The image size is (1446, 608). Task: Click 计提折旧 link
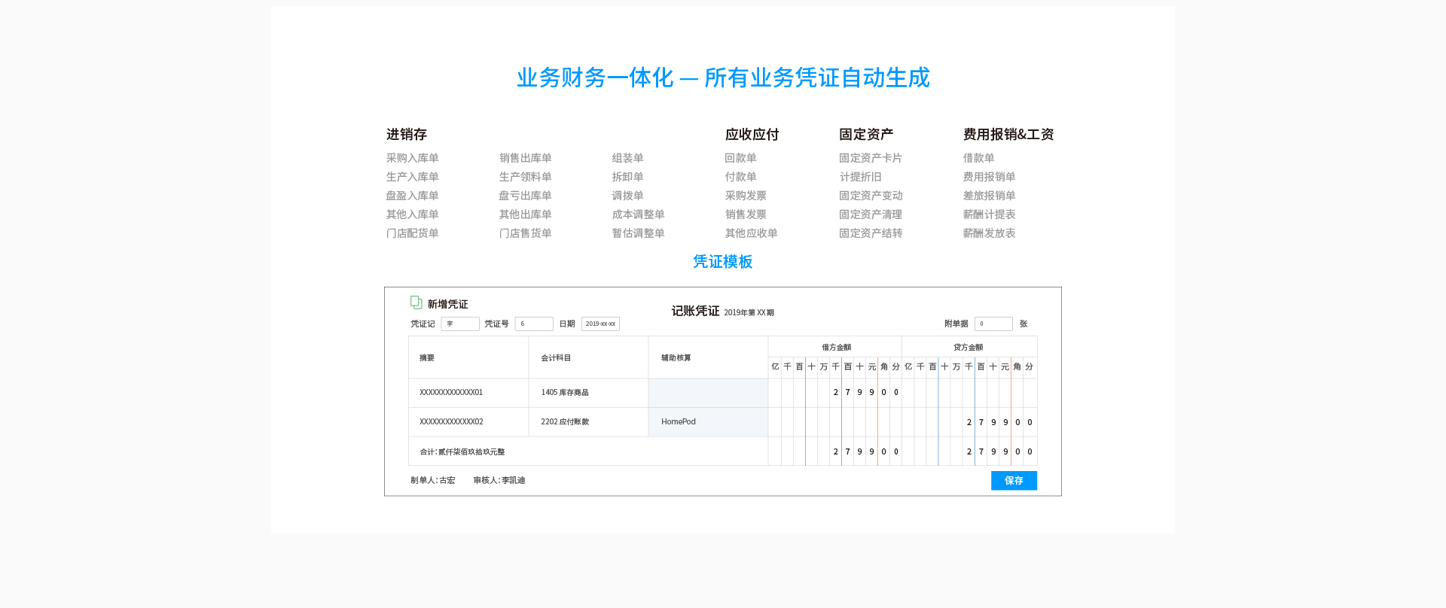860,177
